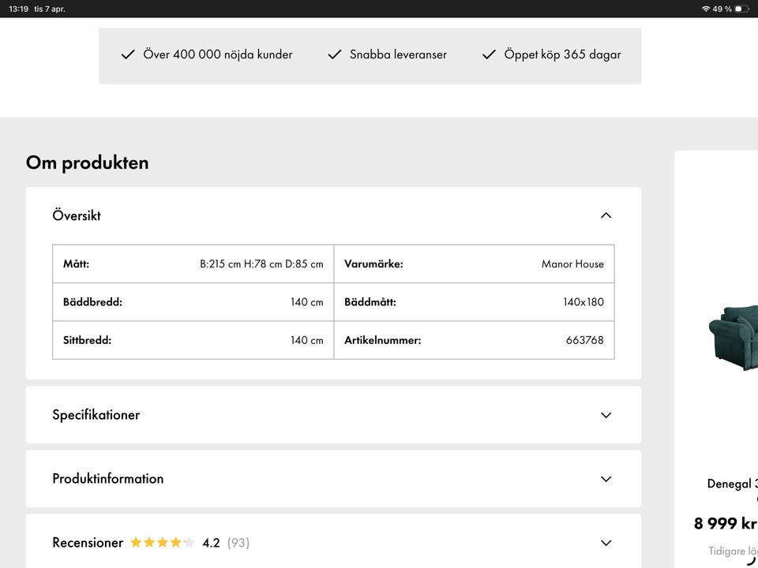Tap the battery icon in the status bar
The image size is (758, 568).
tap(741, 9)
